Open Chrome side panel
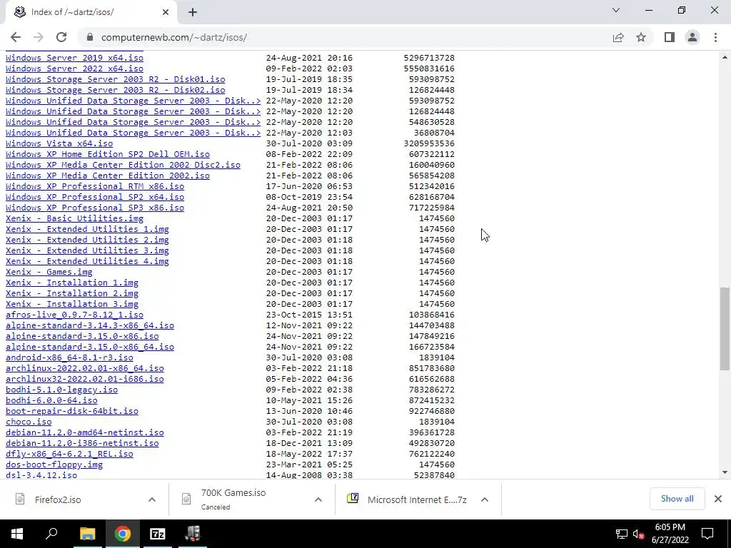 click(670, 37)
